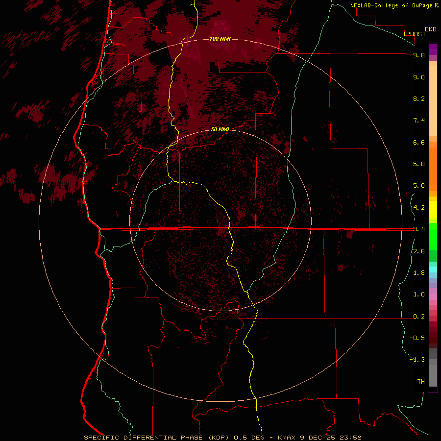Select the -0.5 scale value
The height and width of the screenshot is (441, 441).
tap(417, 338)
